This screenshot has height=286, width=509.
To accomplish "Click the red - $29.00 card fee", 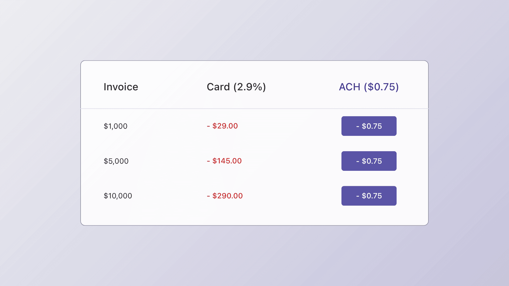I will point(222,126).
